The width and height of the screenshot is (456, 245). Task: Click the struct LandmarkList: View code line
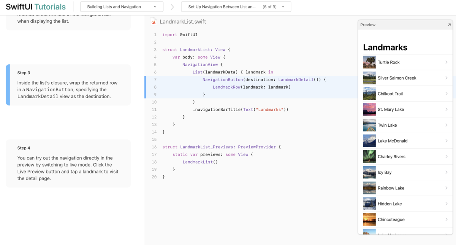(x=196, y=49)
